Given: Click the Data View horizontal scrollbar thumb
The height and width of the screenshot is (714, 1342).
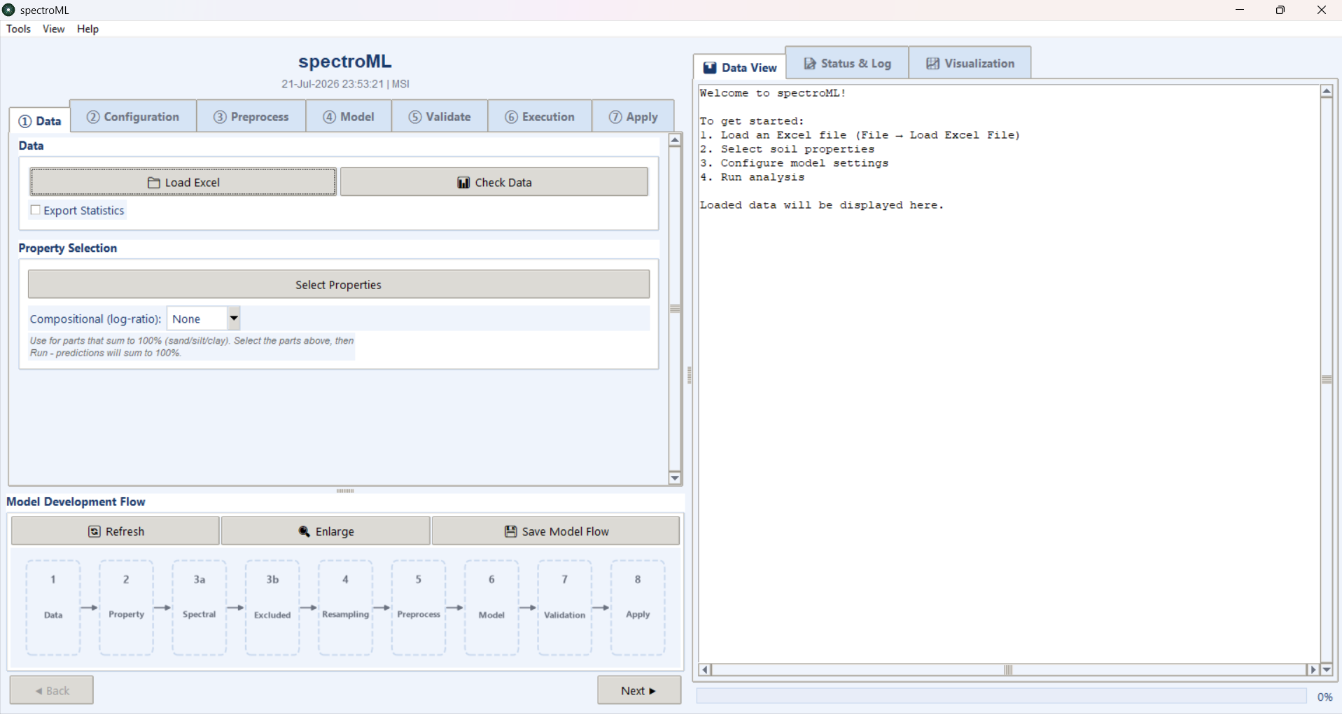Looking at the screenshot, I should point(1009,670).
